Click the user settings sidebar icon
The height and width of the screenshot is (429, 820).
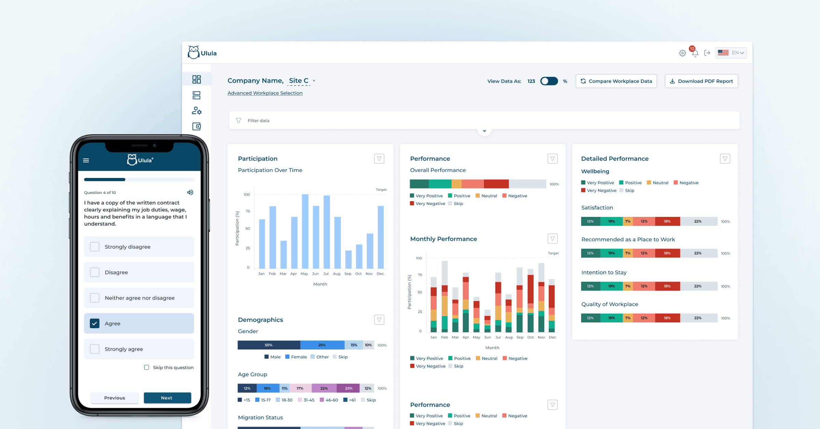196,111
